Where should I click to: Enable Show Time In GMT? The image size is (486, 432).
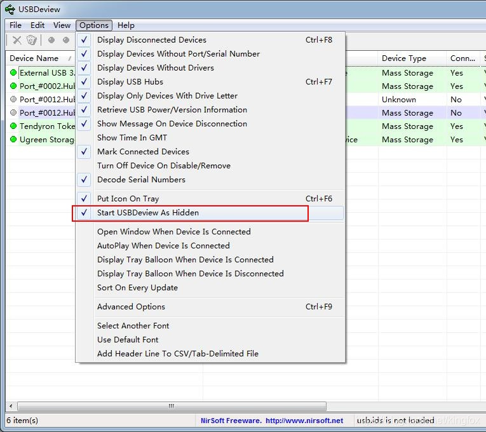(210, 138)
